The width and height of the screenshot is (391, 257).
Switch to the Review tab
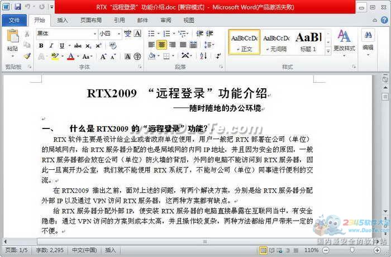tap(166, 20)
